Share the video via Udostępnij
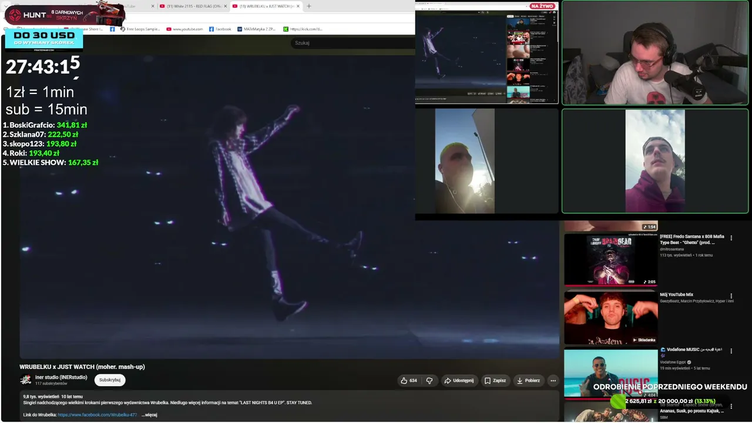 click(459, 381)
